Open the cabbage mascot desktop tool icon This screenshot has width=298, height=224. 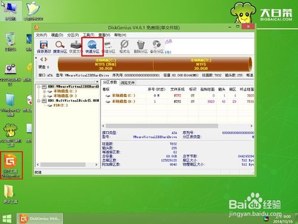tap(11, 135)
